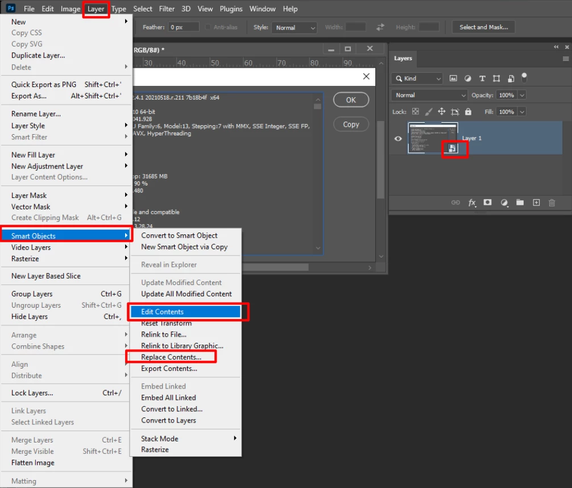This screenshot has height=488, width=572.
Task: Toggle Layer 1 visibility eye
Action: (x=398, y=138)
